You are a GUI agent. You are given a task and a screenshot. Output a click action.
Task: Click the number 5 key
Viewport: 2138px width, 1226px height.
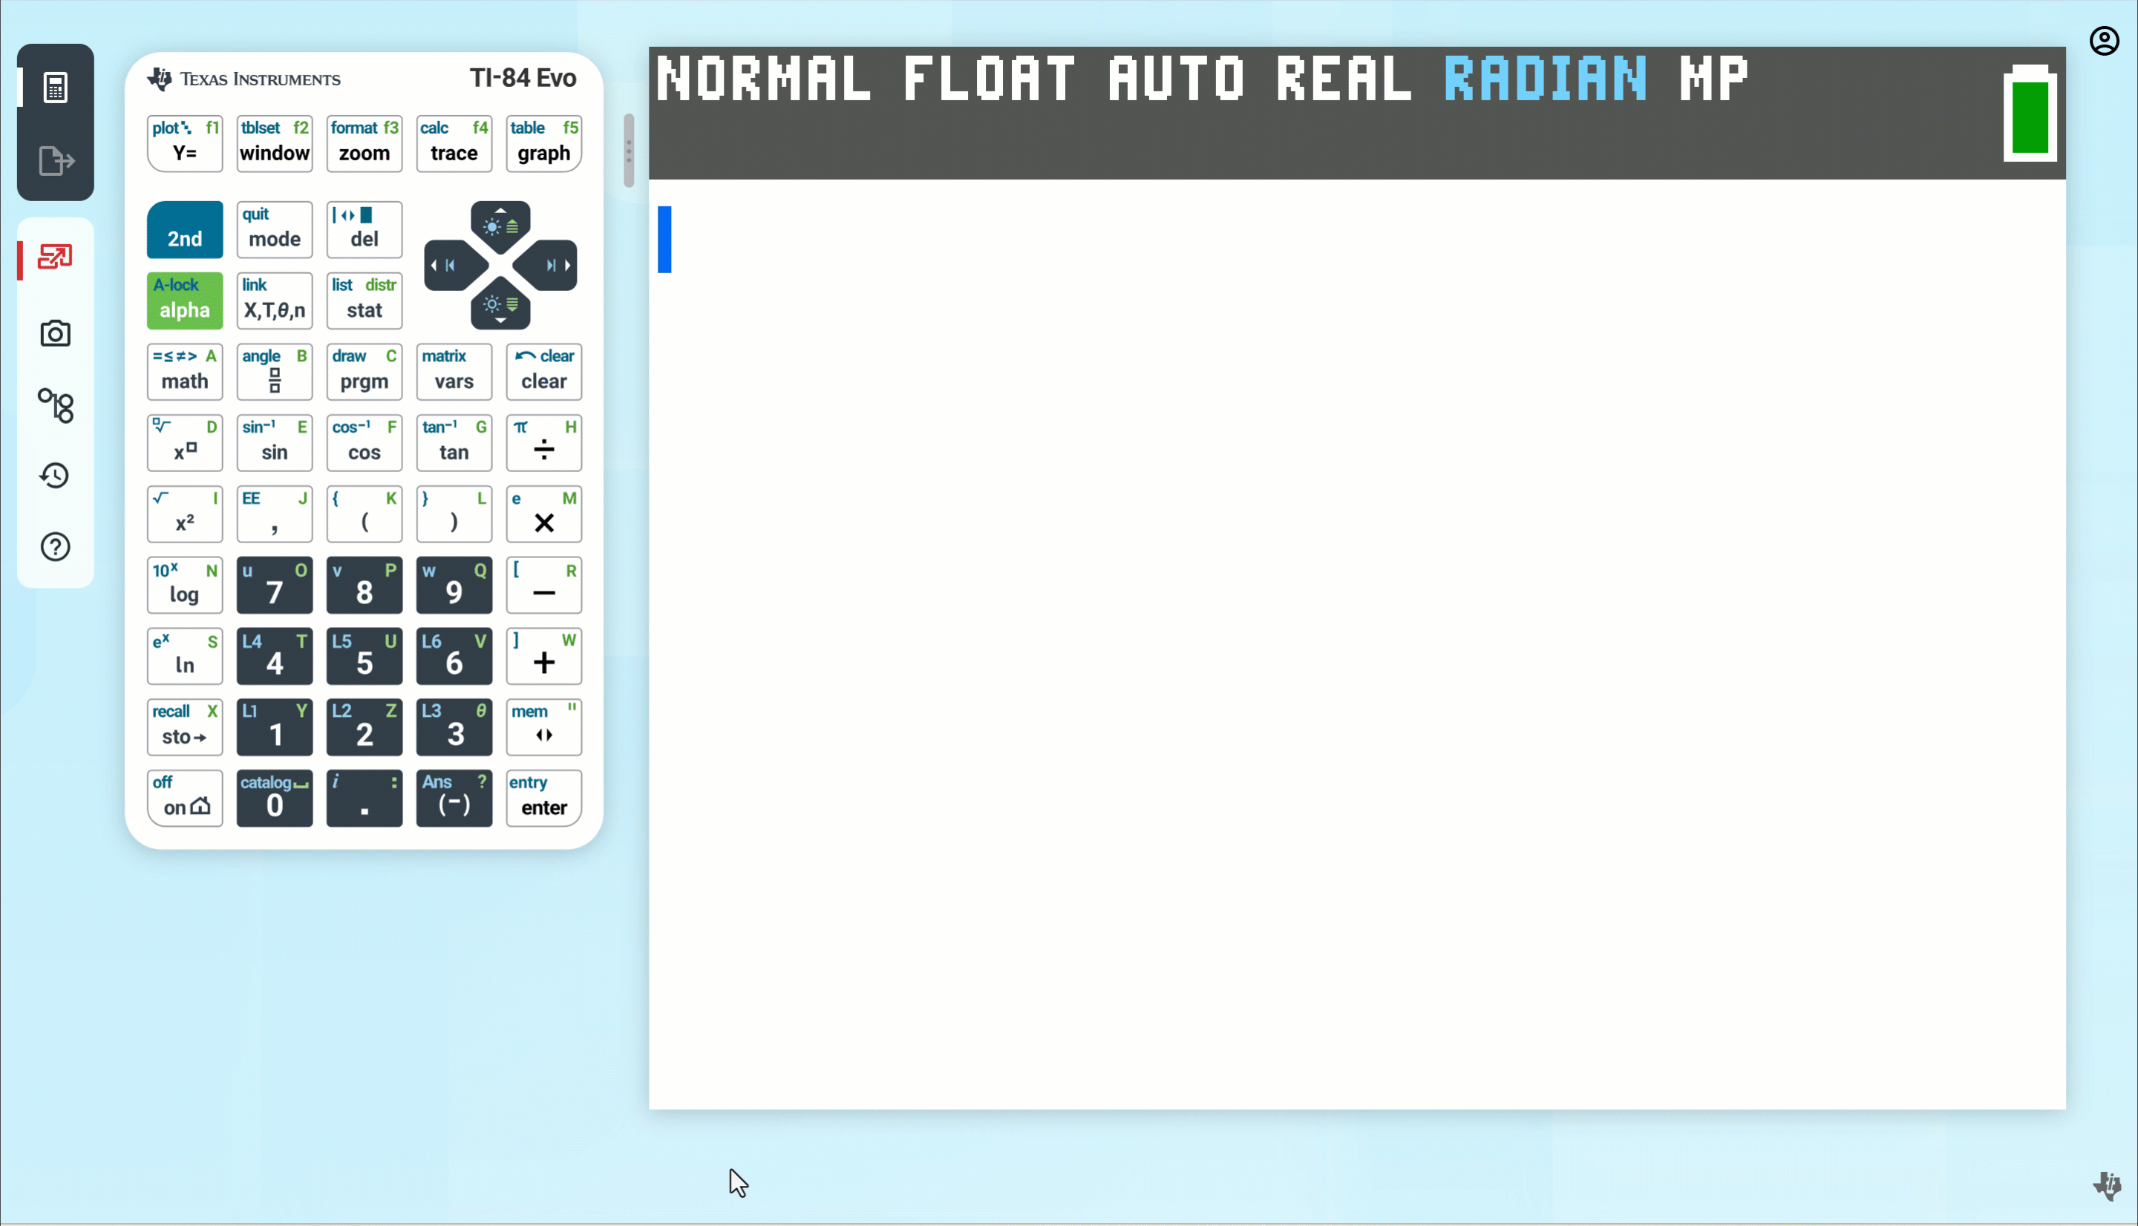tap(364, 656)
